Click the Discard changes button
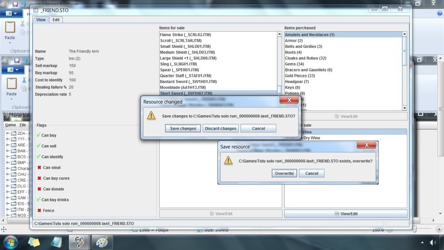This screenshot has width=444, height=250. [220, 128]
